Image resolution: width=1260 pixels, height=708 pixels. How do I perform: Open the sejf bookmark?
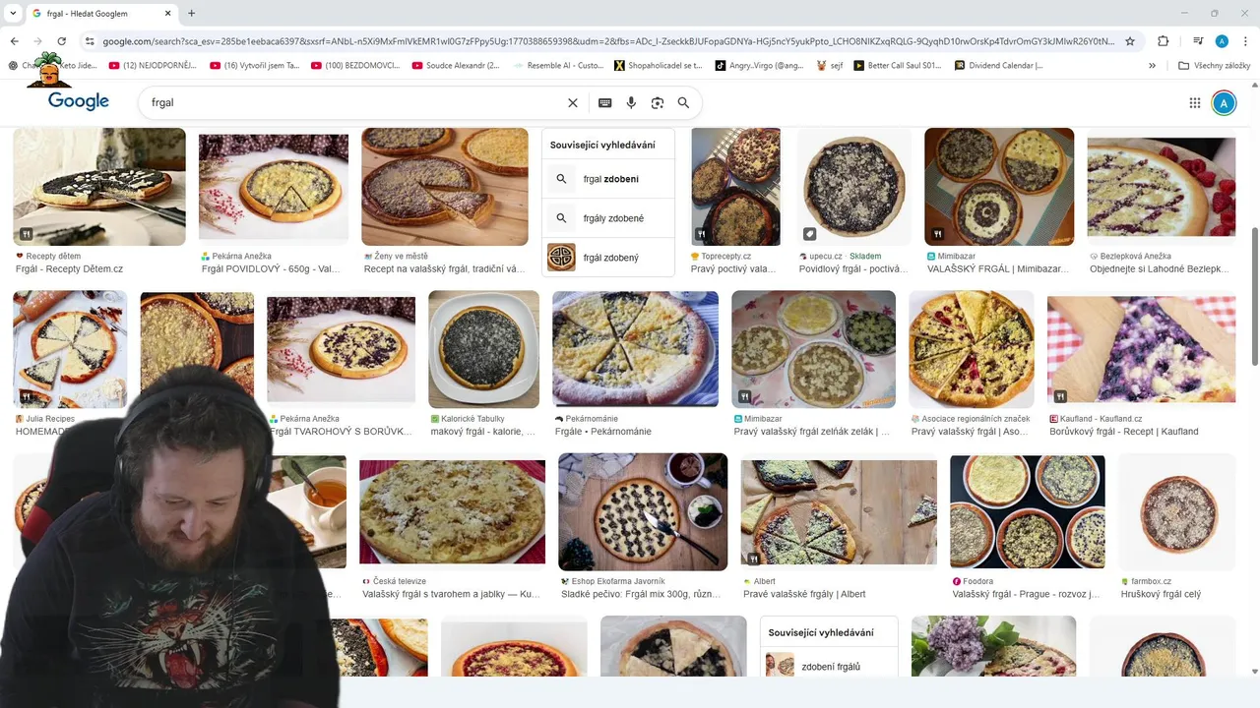pos(830,66)
